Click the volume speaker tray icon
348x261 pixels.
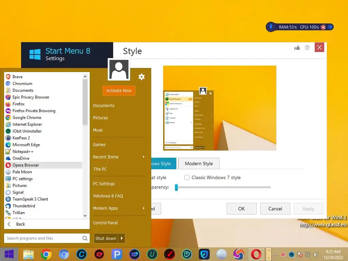pyautogui.click(x=316, y=255)
